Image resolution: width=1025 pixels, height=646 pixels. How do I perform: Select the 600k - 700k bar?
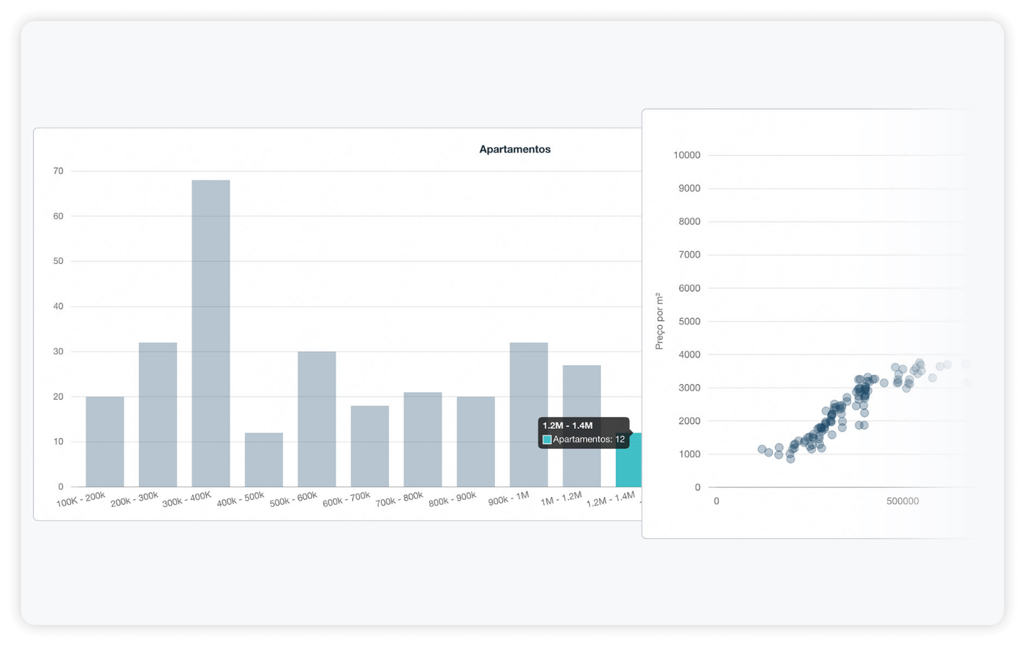click(370, 446)
